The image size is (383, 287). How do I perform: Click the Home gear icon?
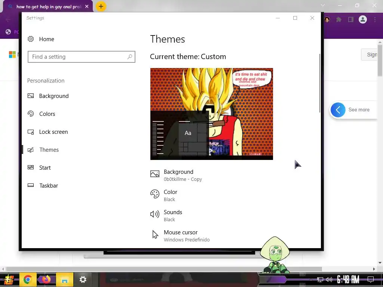[x=31, y=39]
